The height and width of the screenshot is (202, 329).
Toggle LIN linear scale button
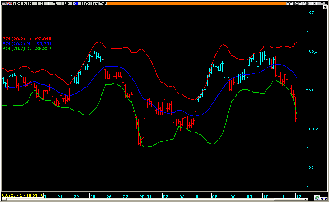[x=67, y=3]
